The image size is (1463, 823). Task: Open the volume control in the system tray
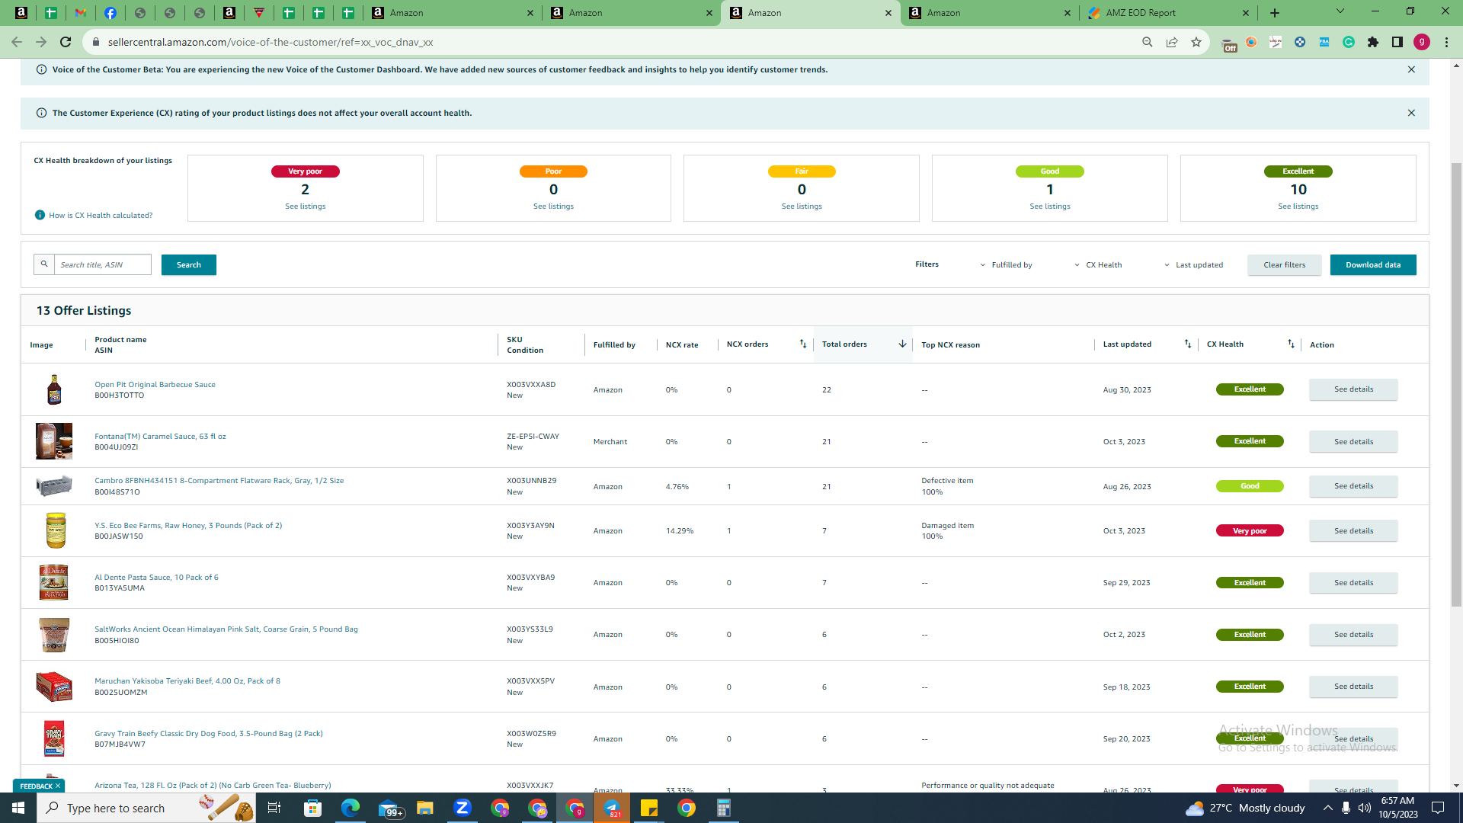coord(1364,808)
